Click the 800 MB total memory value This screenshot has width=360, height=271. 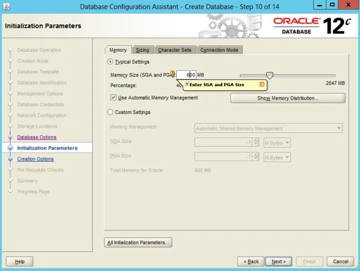[x=203, y=170]
